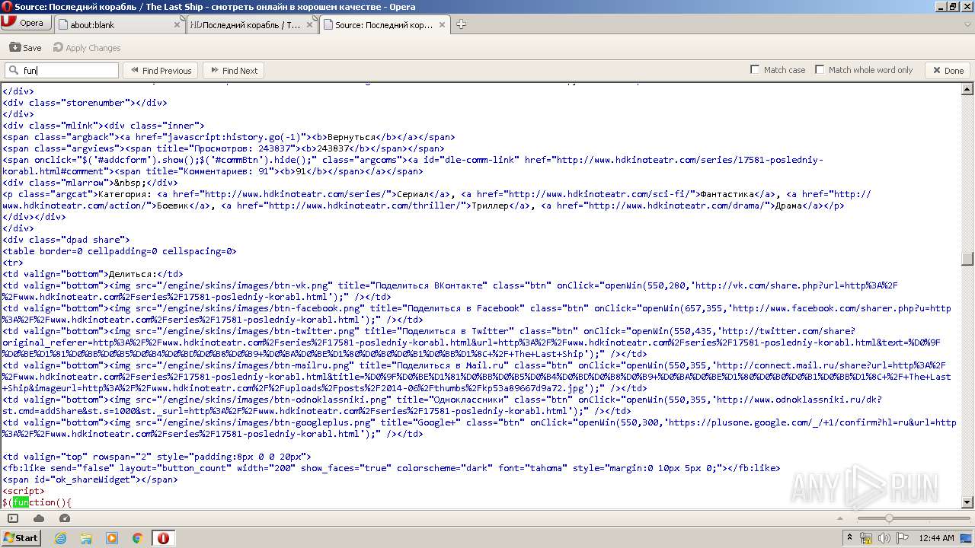Click the greyed Apply Changes button
Screen dimensions: 975x548
point(87,47)
